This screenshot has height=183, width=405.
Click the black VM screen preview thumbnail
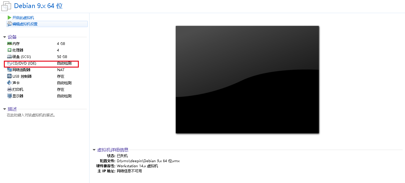tap(247, 79)
